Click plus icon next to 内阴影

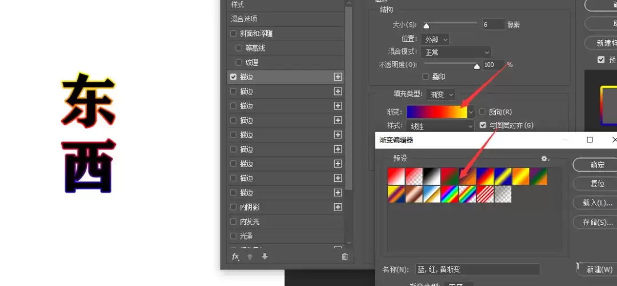click(x=338, y=207)
